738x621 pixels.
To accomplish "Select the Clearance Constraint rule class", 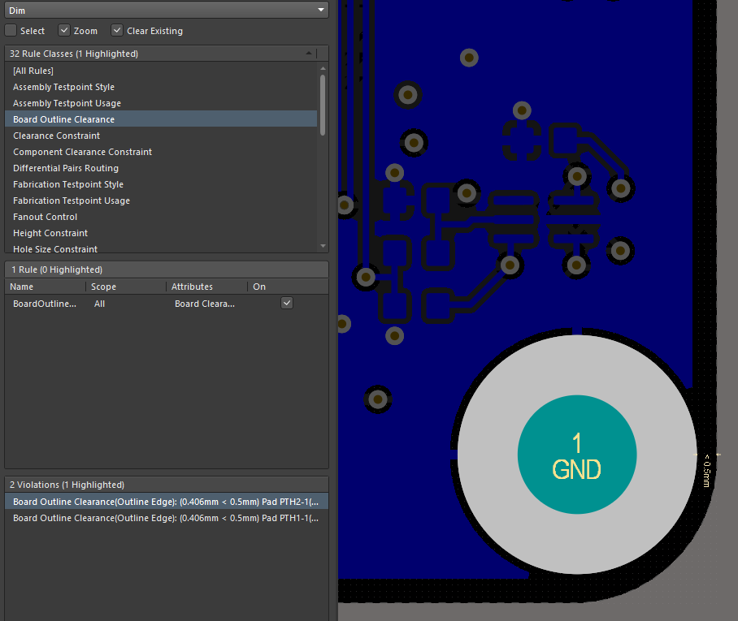I will (56, 136).
